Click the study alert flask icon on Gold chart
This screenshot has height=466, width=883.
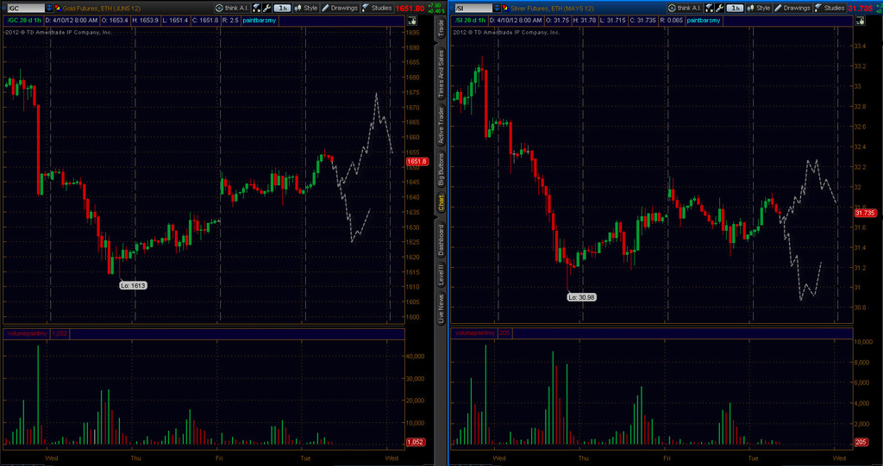257,8
